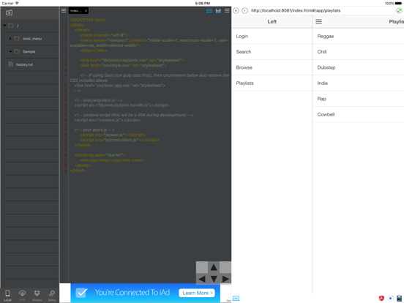This screenshot has width=404, height=303.
Task: Click the dark avatar icon at bottom right
Action: coord(399,299)
